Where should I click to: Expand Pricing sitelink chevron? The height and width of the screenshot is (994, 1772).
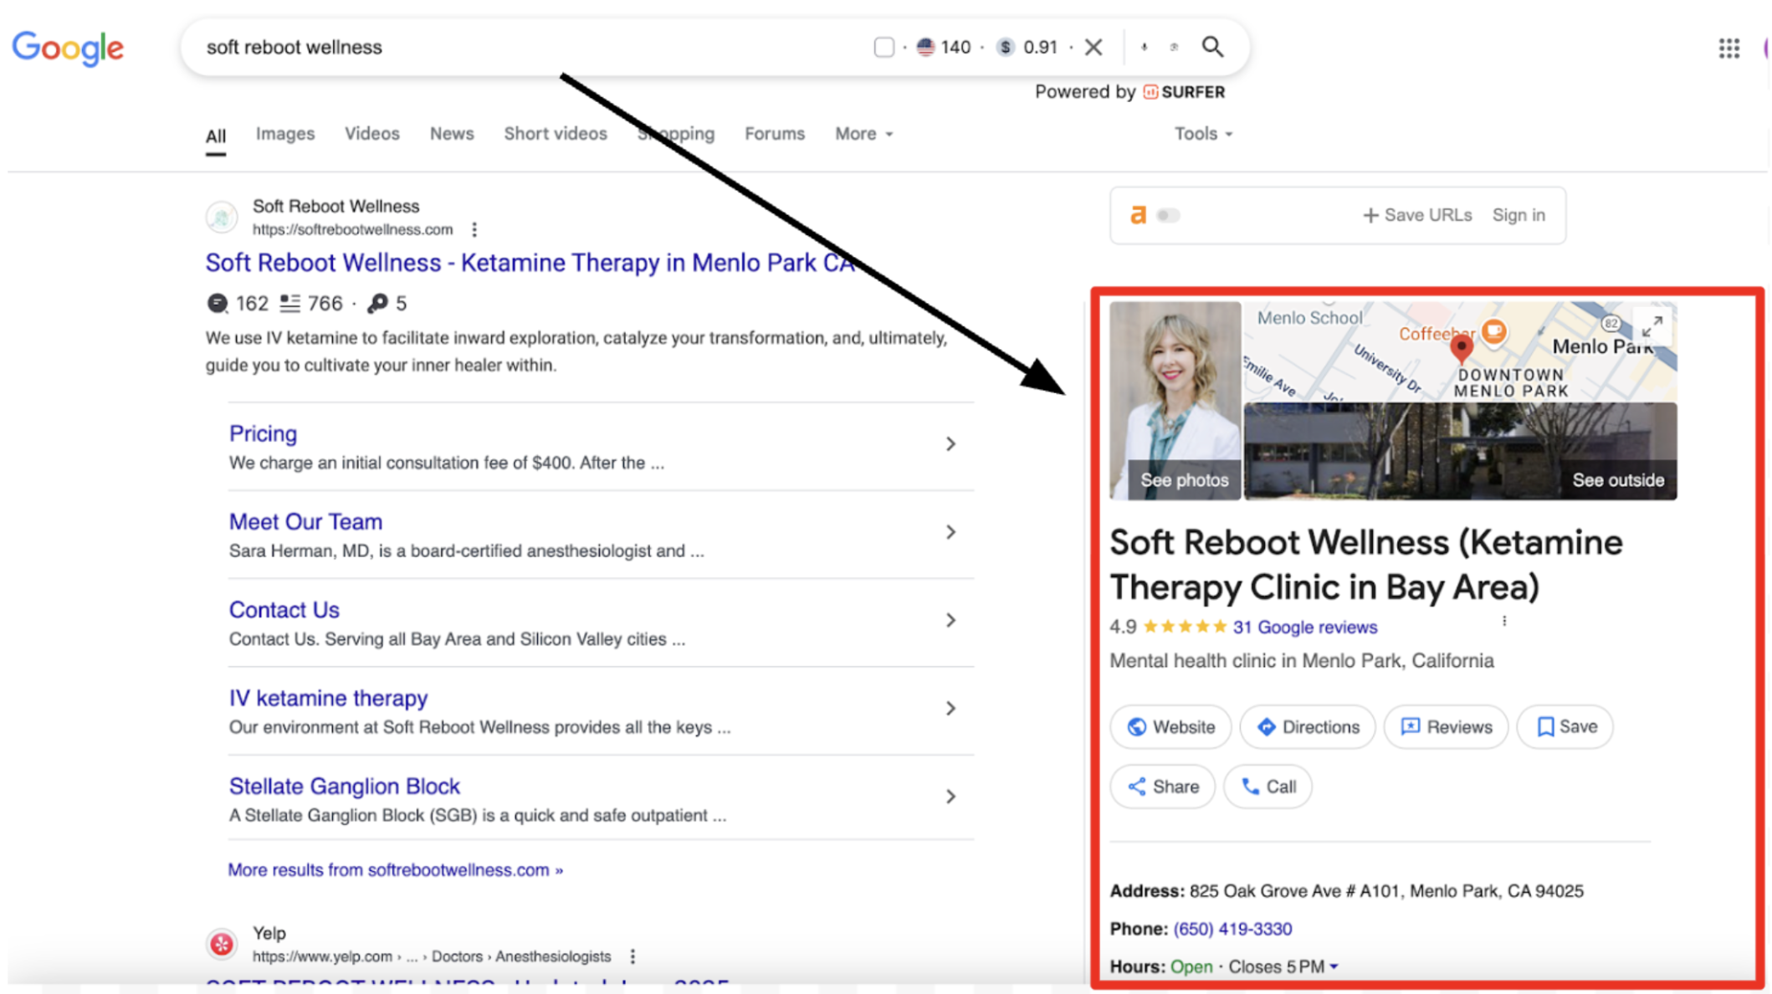950,443
